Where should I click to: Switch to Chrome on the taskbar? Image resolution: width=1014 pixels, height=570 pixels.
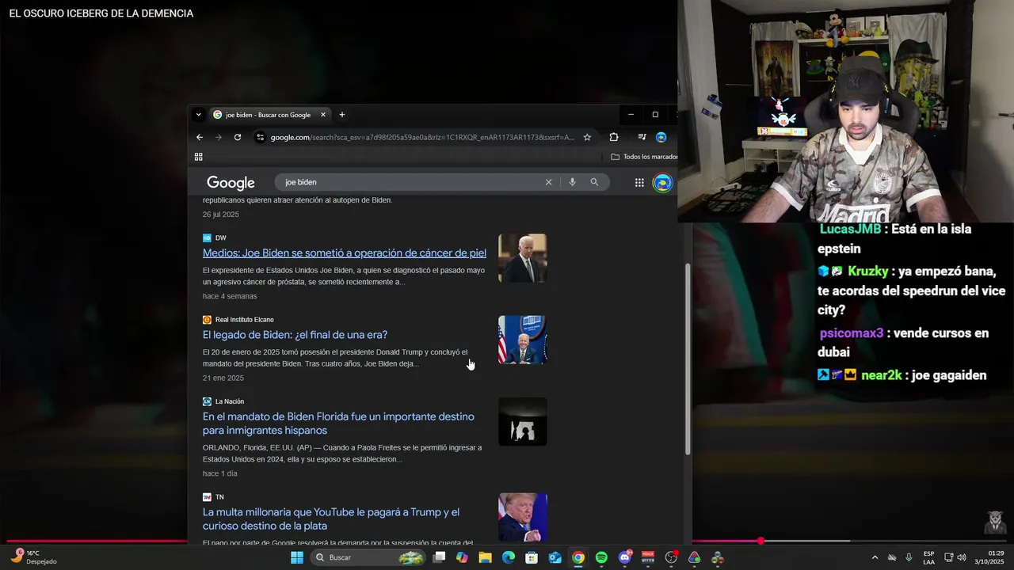coord(578,557)
